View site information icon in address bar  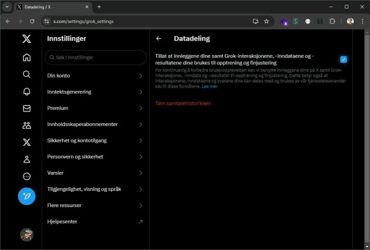click(47, 22)
